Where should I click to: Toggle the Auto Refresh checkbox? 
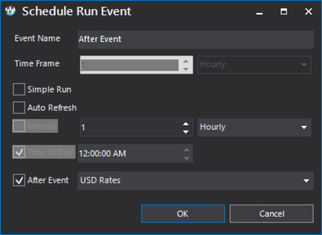pyautogui.click(x=19, y=107)
